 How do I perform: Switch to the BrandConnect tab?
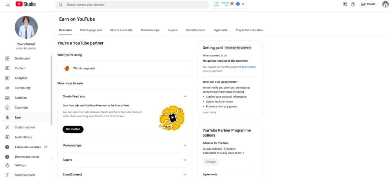tap(195, 30)
